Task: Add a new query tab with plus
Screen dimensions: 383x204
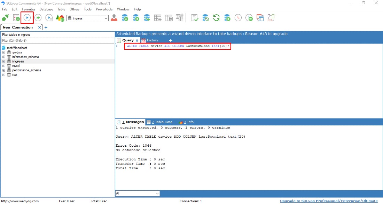Action: pos(170,40)
